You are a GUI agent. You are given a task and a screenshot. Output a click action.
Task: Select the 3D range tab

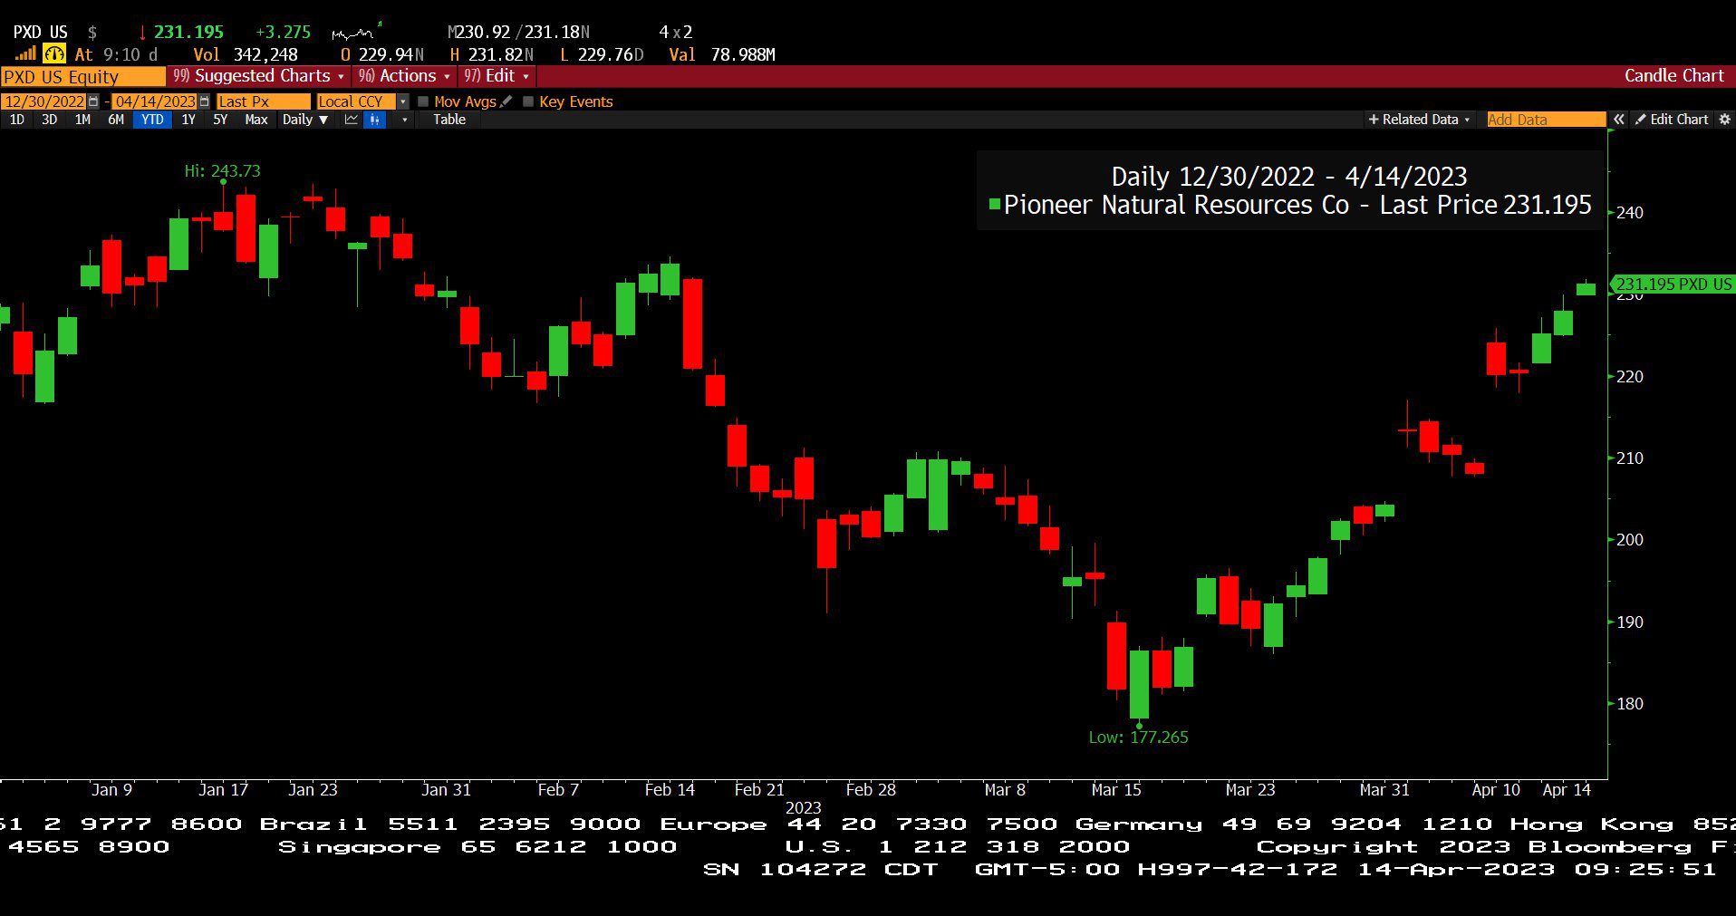pos(49,120)
